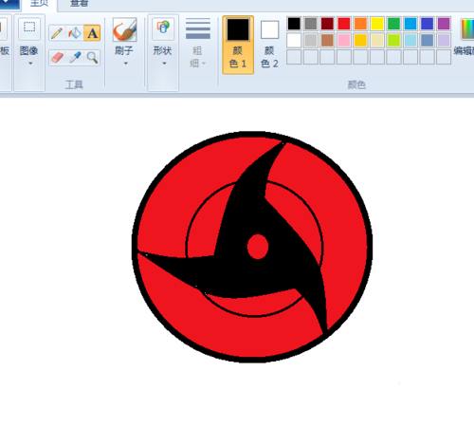The image size is (474, 427).
Task: Pick the orange color swatch
Action: (360, 24)
